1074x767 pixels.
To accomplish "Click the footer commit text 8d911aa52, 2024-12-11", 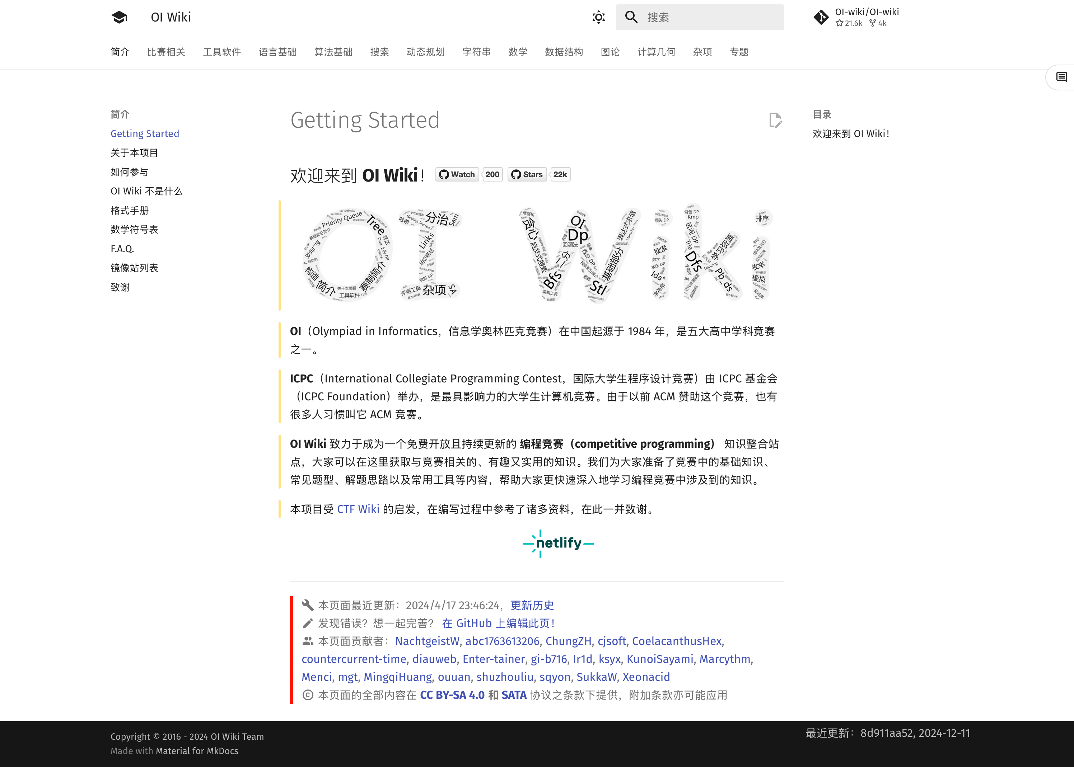I will coord(915,733).
